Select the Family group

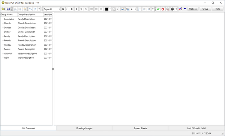click(7, 36)
